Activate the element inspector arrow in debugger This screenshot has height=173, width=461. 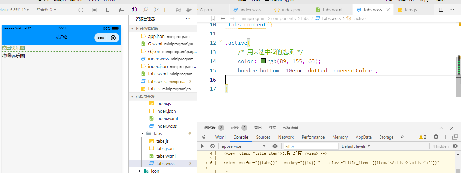pyautogui.click(x=203, y=137)
